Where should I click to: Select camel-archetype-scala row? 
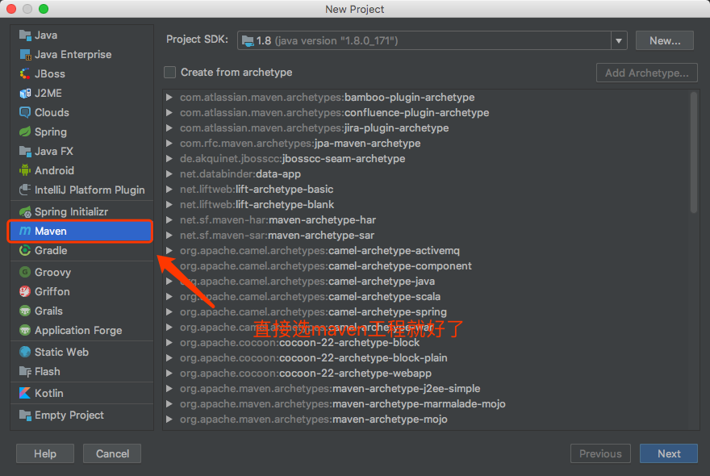coord(428,297)
